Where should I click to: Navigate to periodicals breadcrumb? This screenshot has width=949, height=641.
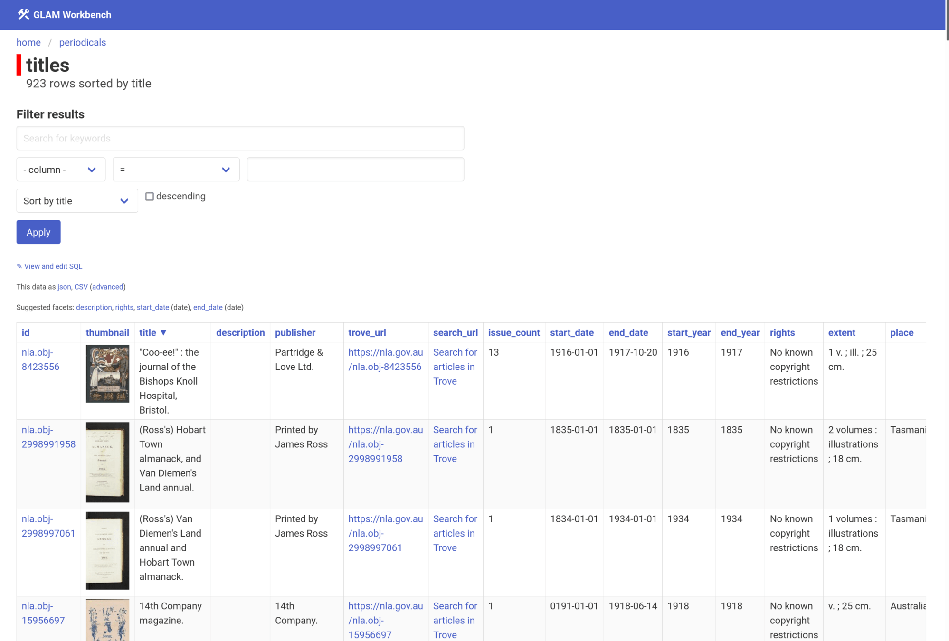[x=83, y=42]
